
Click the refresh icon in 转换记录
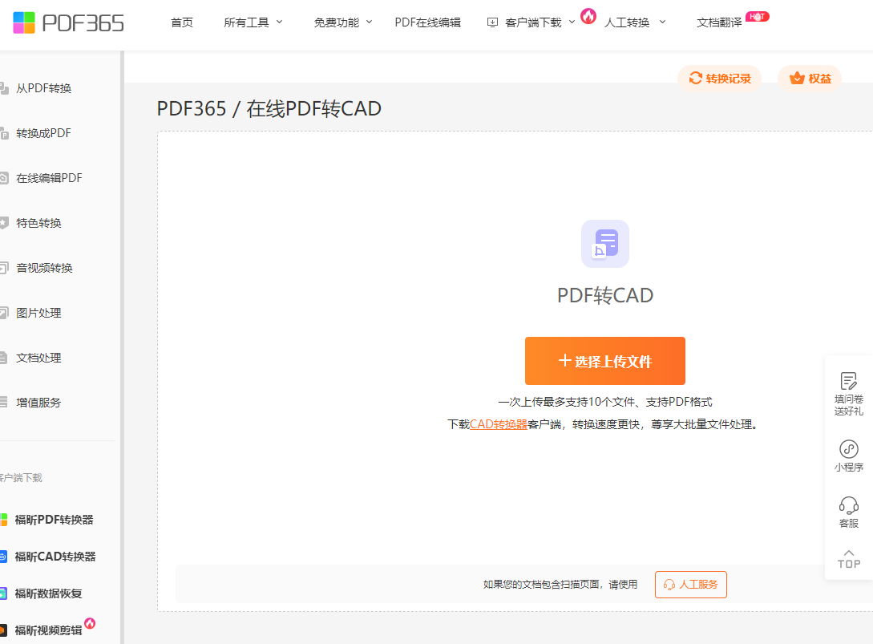pyautogui.click(x=695, y=78)
